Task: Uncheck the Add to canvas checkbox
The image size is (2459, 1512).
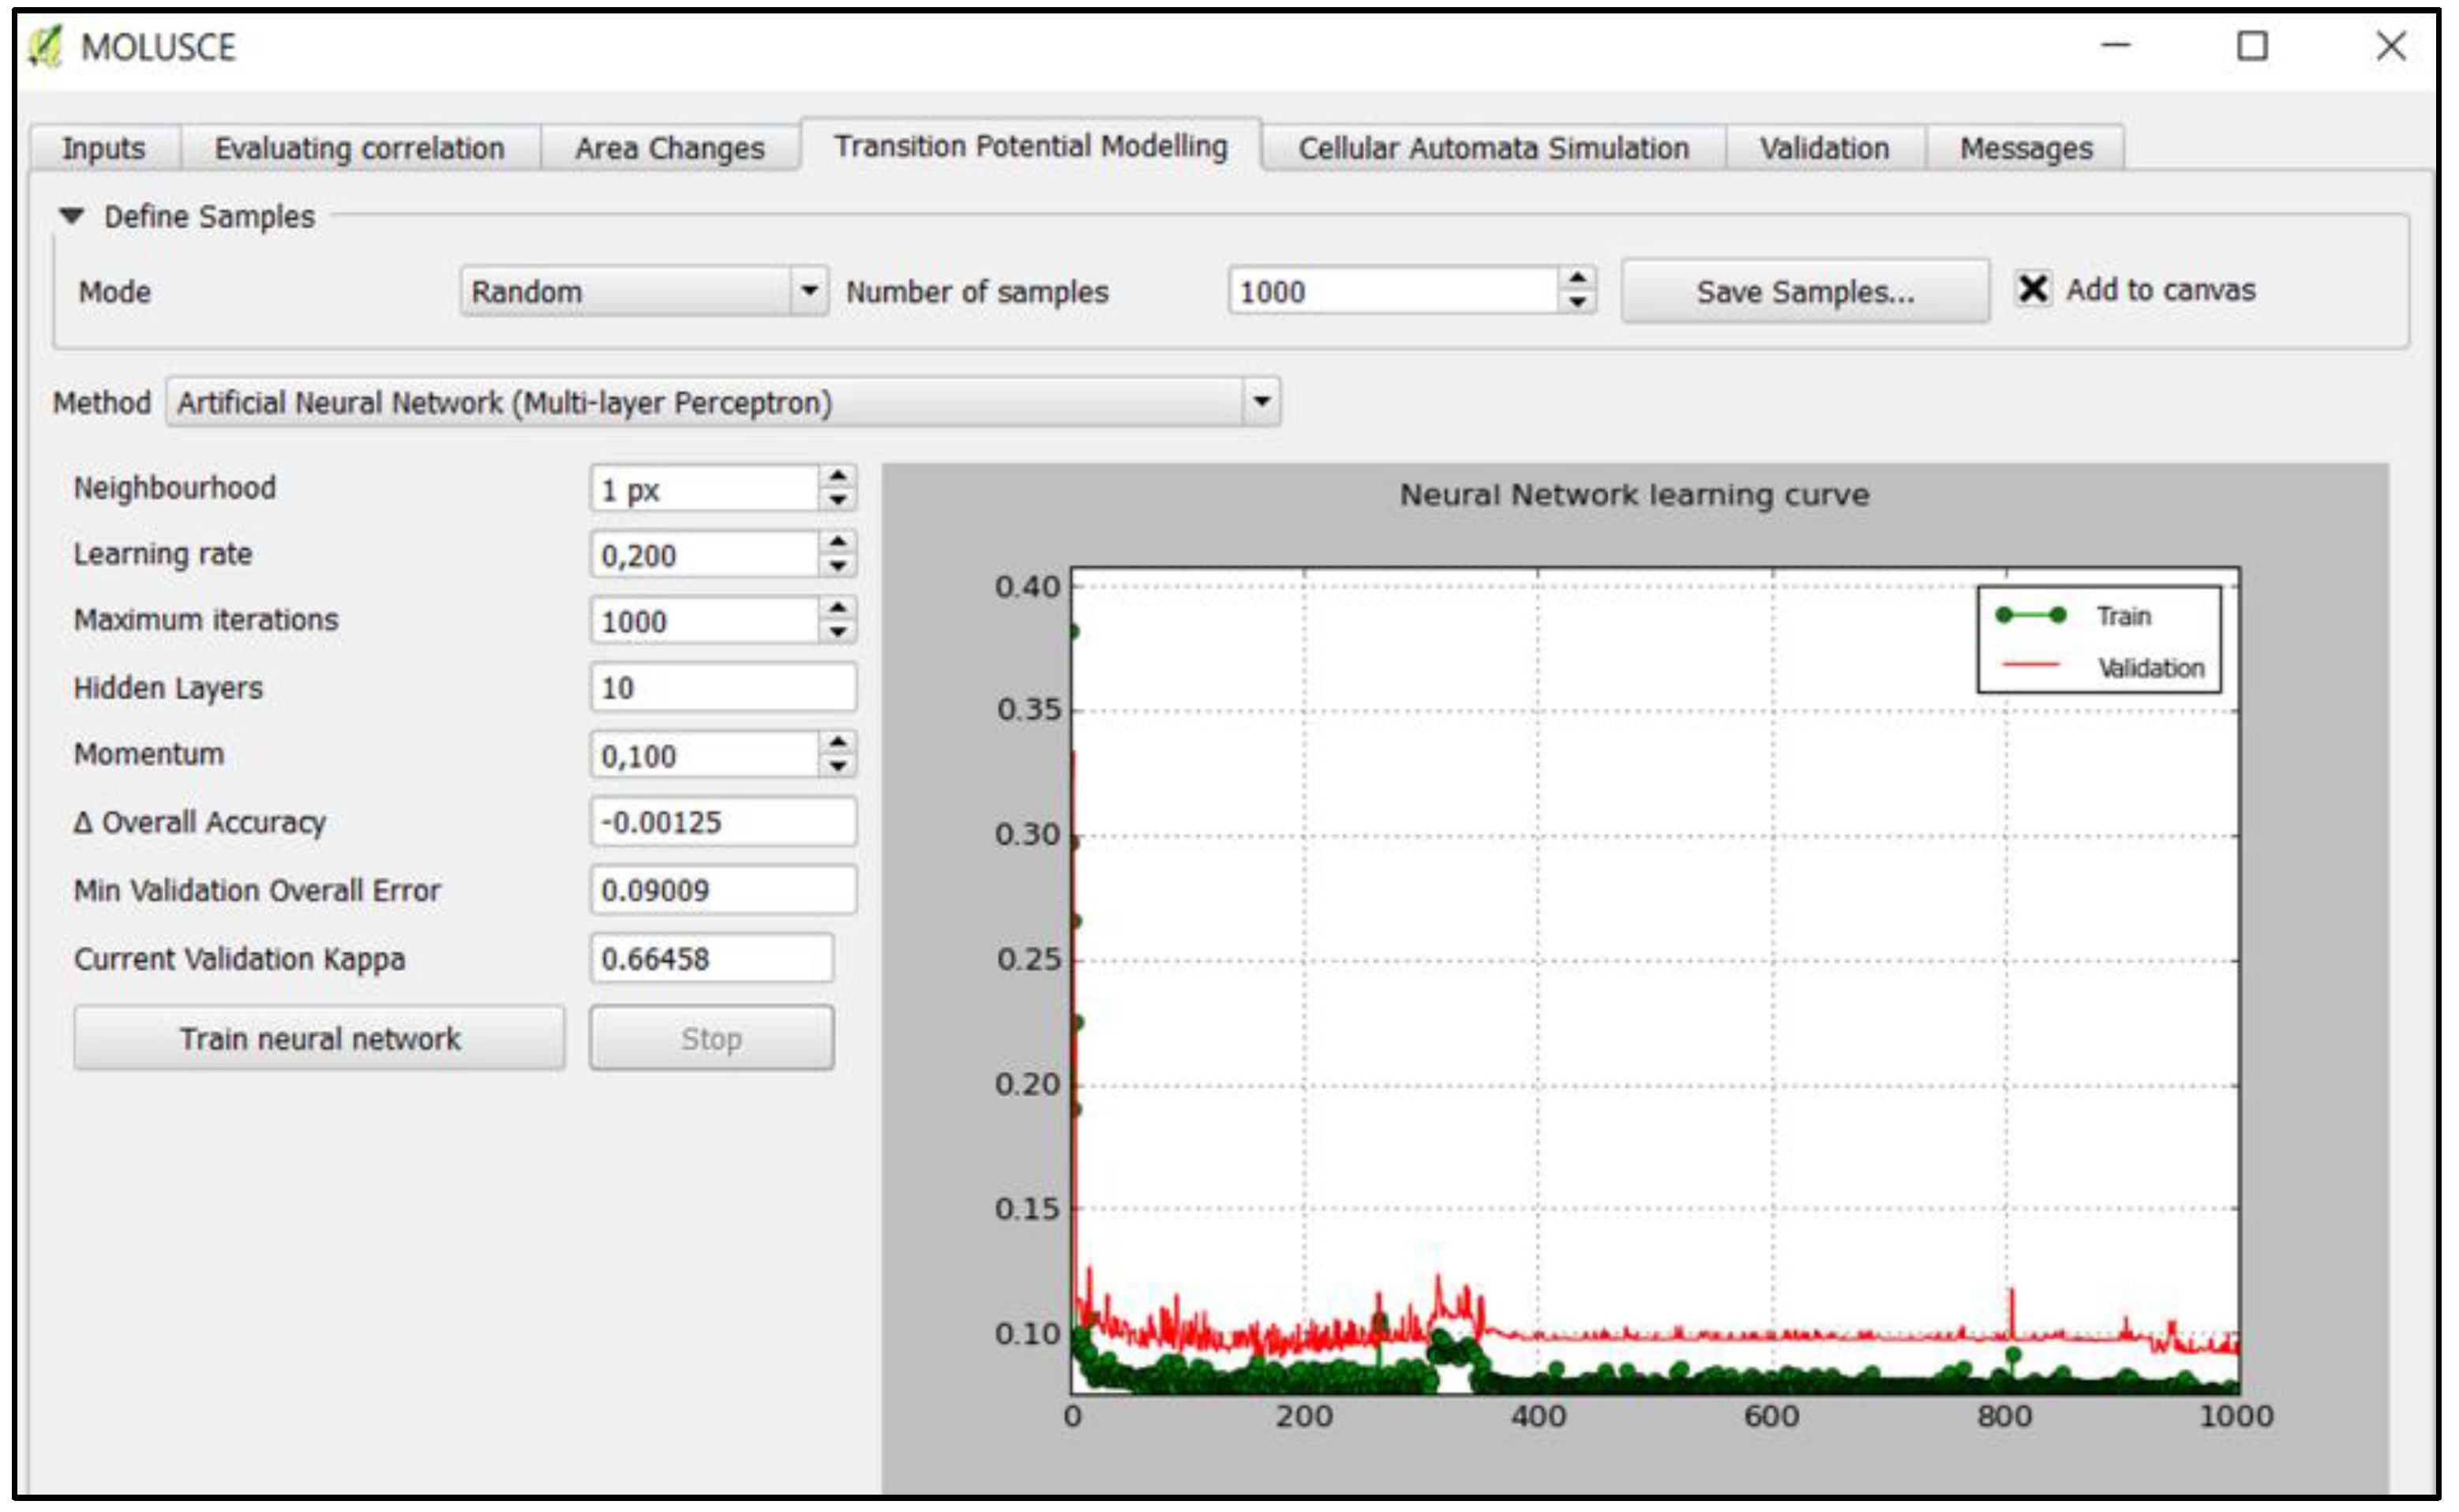Action: (2034, 289)
